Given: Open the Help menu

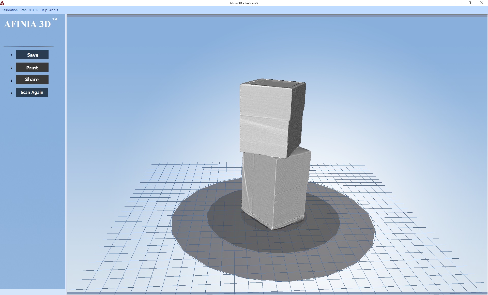Looking at the screenshot, I should (x=44, y=10).
